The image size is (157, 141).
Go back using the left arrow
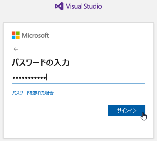(16, 49)
